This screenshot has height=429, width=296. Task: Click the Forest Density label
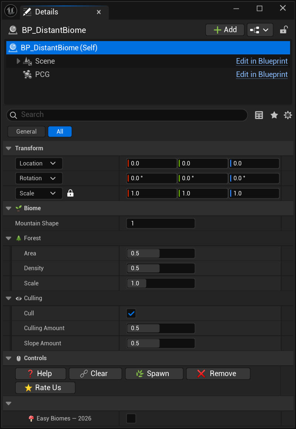click(x=34, y=268)
